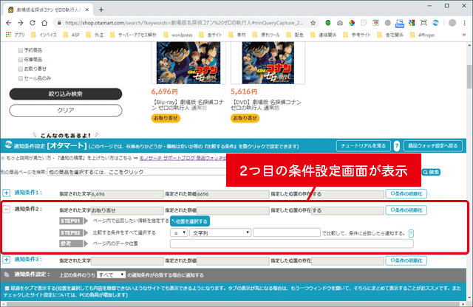Click the round blue swirl extension icon

click(435, 23)
